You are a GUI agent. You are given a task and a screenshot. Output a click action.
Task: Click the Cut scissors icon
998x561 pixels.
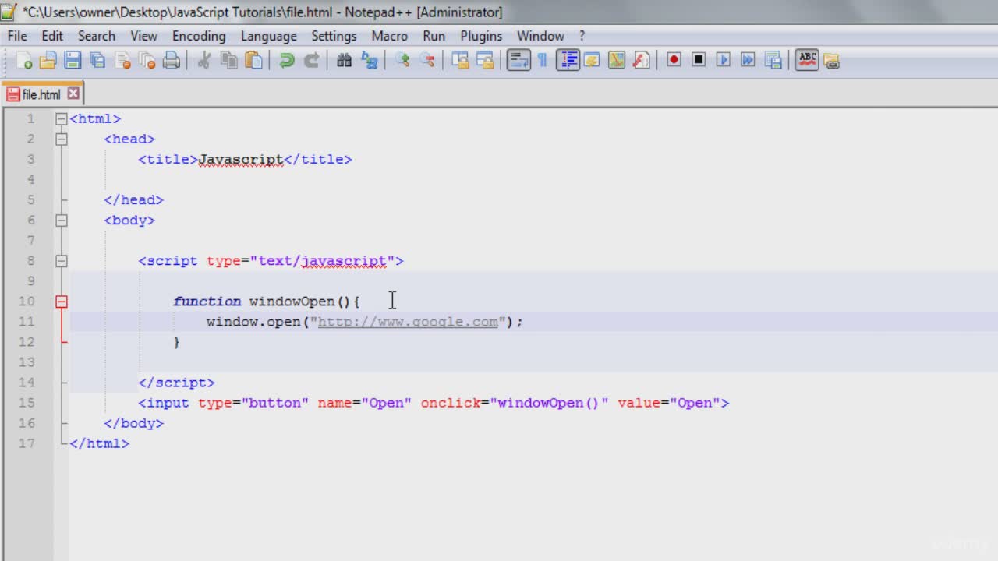coord(203,60)
